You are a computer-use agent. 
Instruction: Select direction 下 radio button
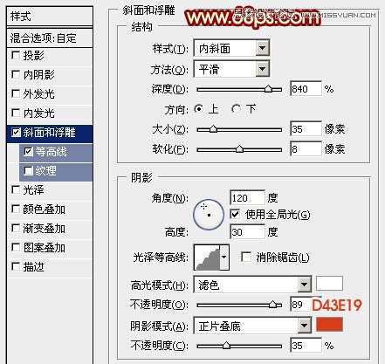[236, 109]
